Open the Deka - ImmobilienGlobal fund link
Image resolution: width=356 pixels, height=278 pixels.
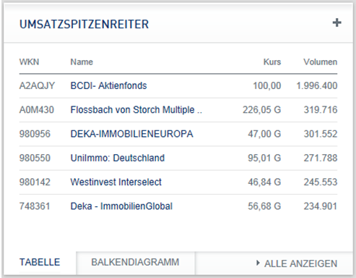[x=121, y=206]
